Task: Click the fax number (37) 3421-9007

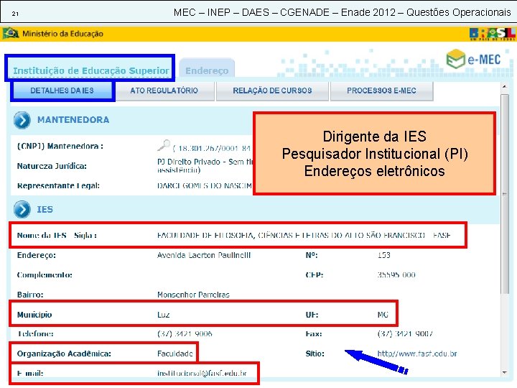Action: [405, 334]
